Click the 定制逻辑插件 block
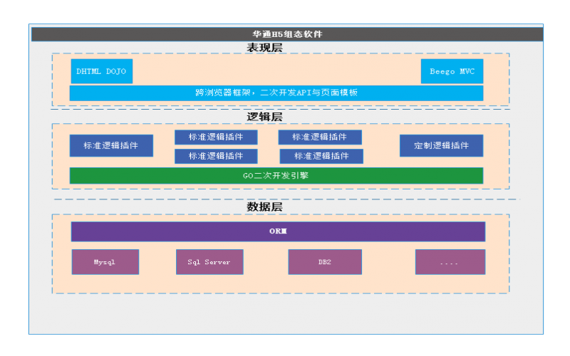This screenshot has height=356, width=570. 441,145
